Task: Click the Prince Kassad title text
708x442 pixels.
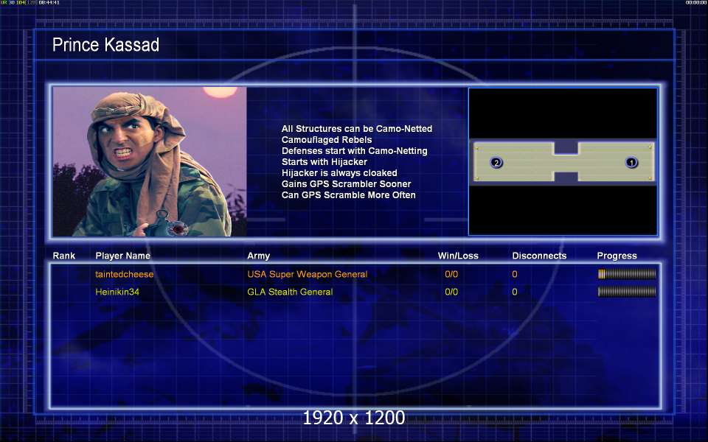Action: click(105, 45)
